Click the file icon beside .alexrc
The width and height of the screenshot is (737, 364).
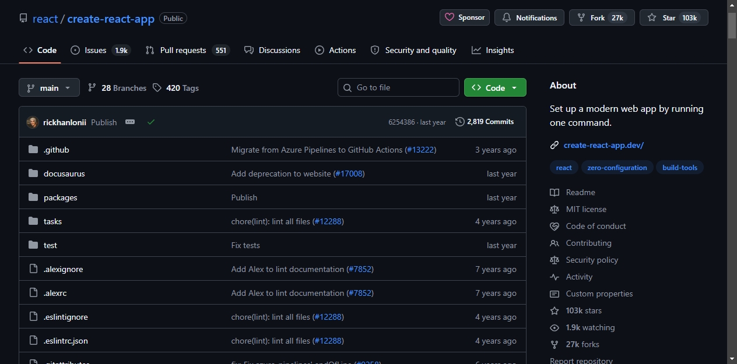(x=33, y=293)
